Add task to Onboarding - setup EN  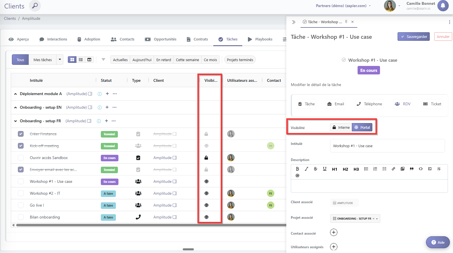107,107
